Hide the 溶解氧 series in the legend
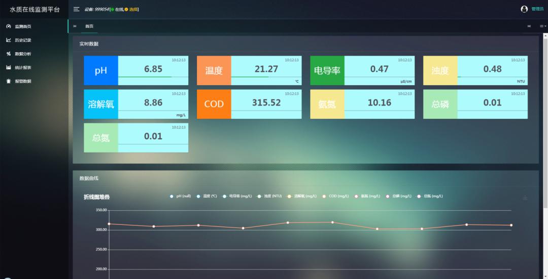The height and width of the screenshot is (279, 548). point(302,196)
